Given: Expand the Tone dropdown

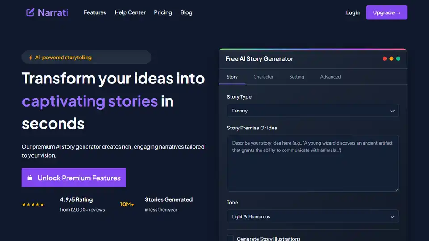Looking at the screenshot, I should coord(312,216).
